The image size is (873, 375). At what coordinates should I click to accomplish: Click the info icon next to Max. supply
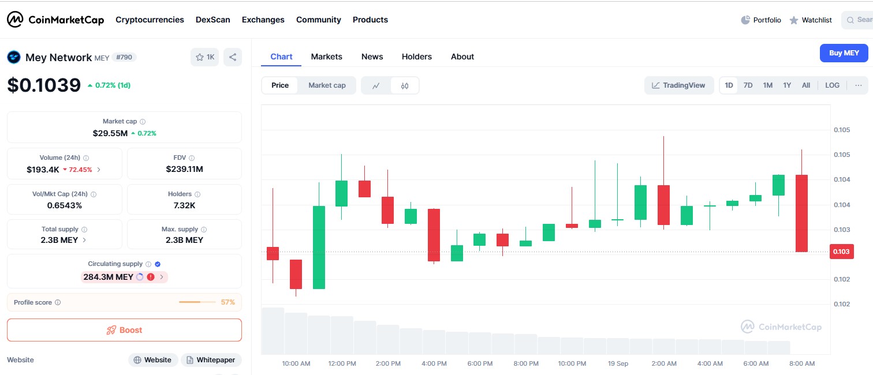[204, 230]
